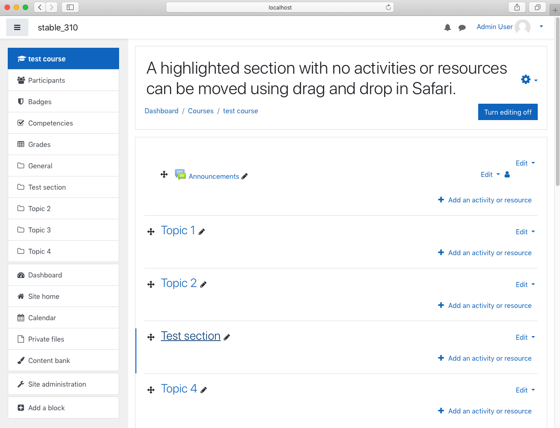Viewport: 560px width, 428px height.
Task: Open the general section Edit dropdown
Action: [x=525, y=163]
